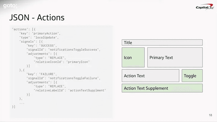The width and height of the screenshot is (217, 122).
Task: Select the "FAILURE" key line
Action: tap(43, 74)
